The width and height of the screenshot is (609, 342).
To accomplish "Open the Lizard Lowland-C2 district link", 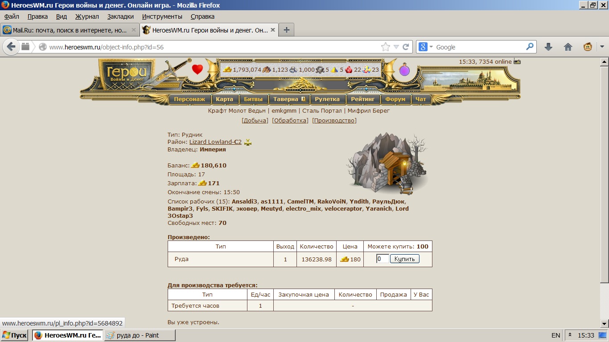I will click(x=215, y=142).
